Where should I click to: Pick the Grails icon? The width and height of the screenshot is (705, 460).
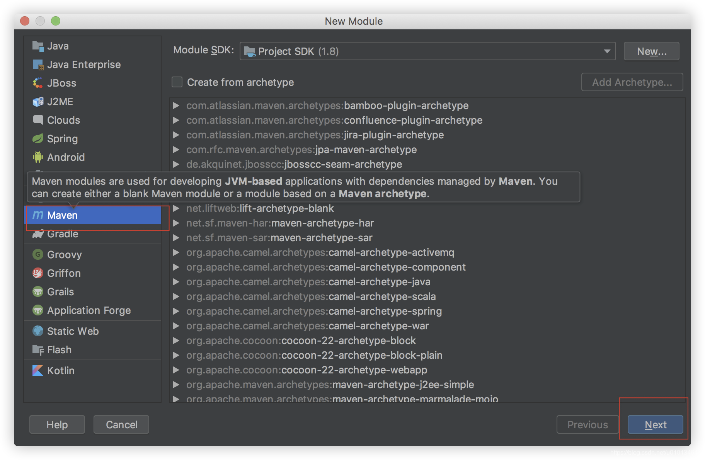[38, 292]
